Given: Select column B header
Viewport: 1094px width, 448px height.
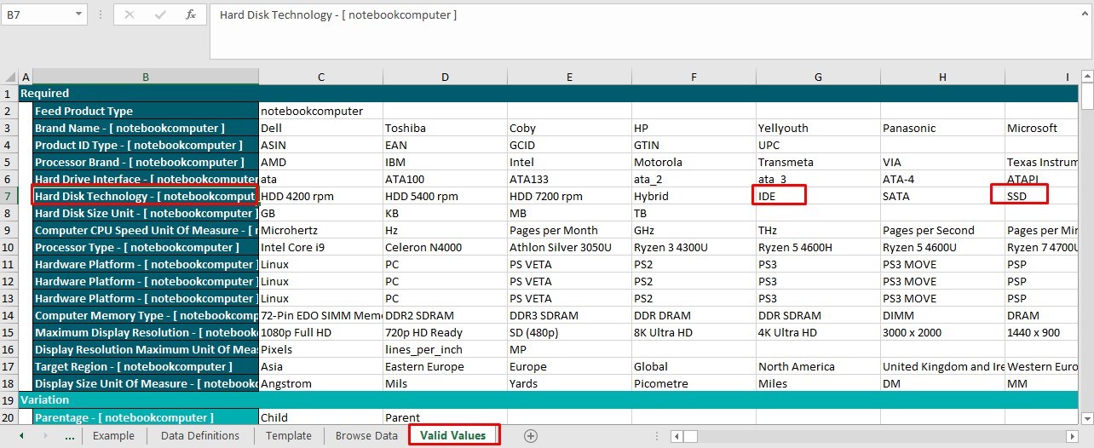Looking at the screenshot, I should pyautogui.click(x=146, y=77).
